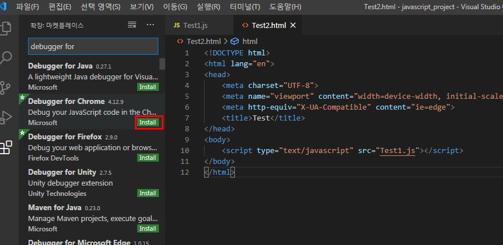Click version 4.12.9 beside Debugger for Chrome
503x245 pixels.
click(116, 102)
